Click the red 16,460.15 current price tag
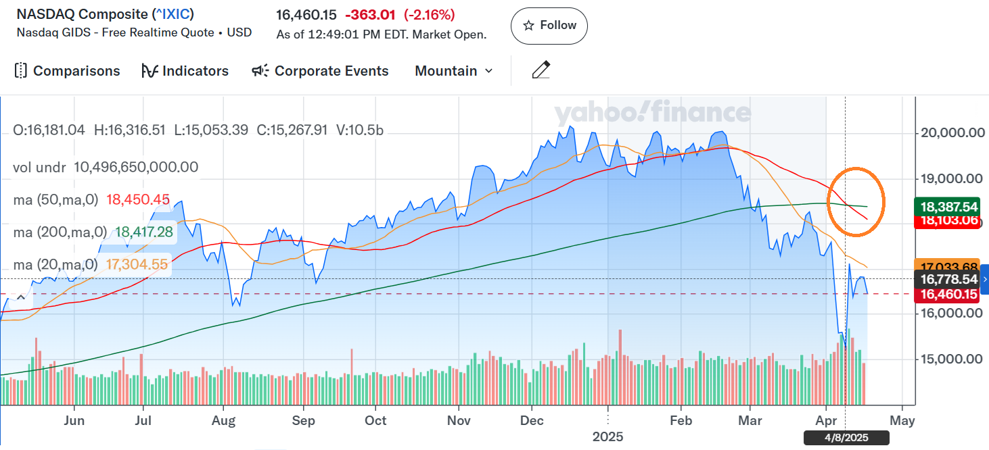 (x=947, y=295)
